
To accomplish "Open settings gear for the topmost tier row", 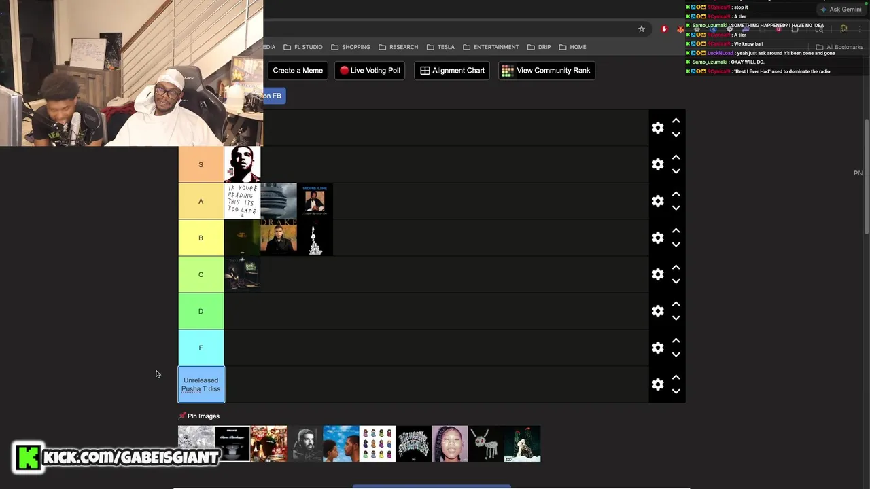I will pyautogui.click(x=657, y=128).
